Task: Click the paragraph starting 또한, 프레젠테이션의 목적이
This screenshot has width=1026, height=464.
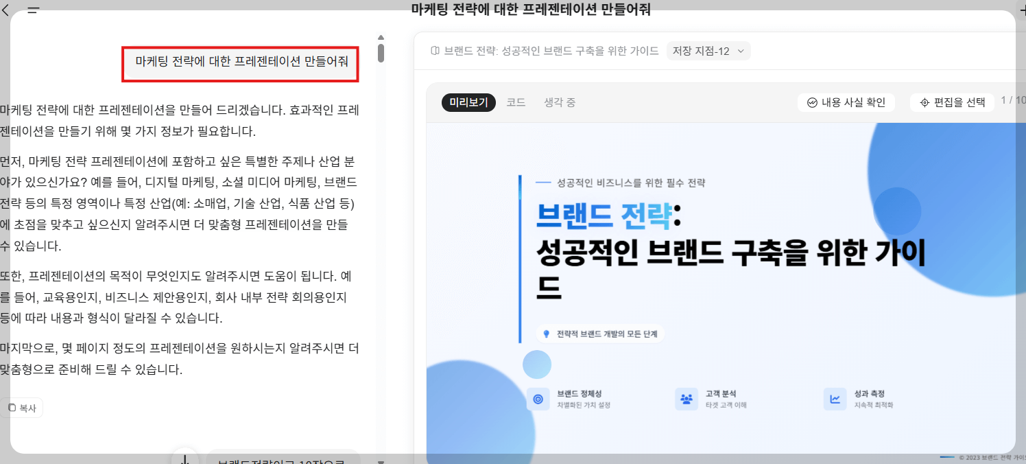Action: (x=177, y=297)
